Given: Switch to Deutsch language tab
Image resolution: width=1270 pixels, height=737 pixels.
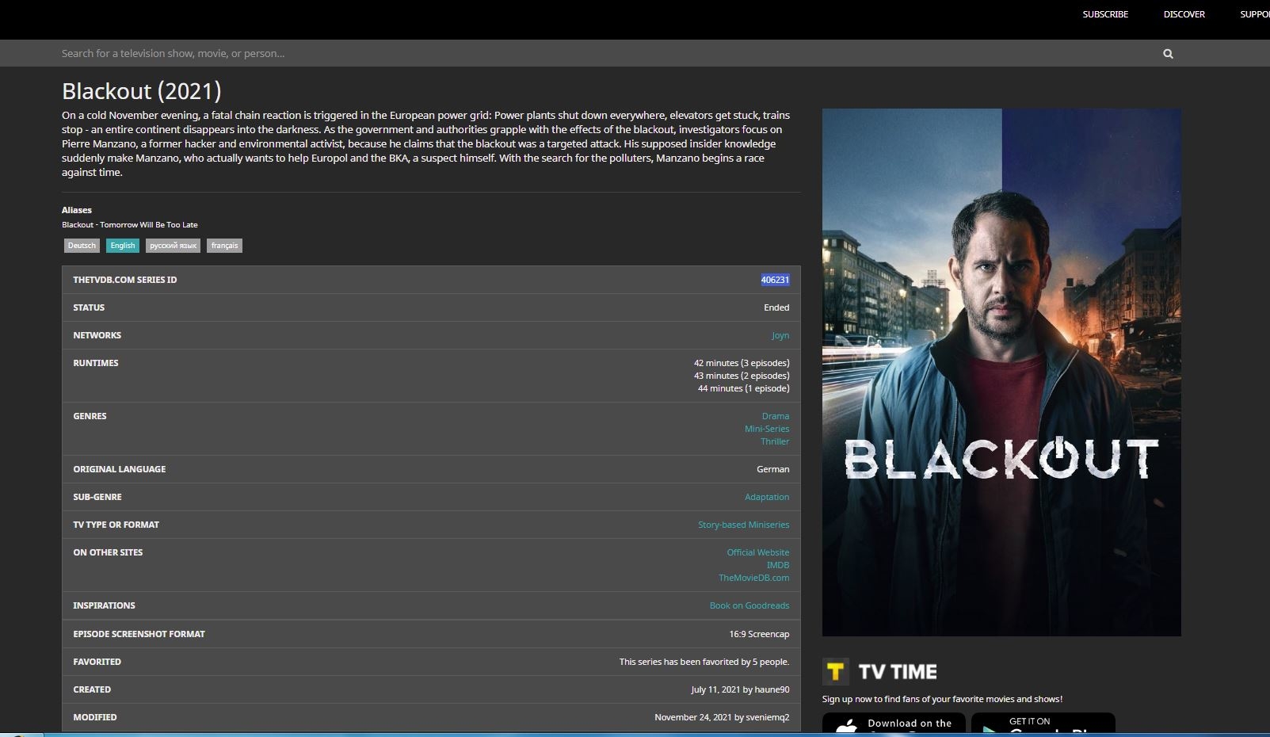Looking at the screenshot, I should click(x=82, y=246).
